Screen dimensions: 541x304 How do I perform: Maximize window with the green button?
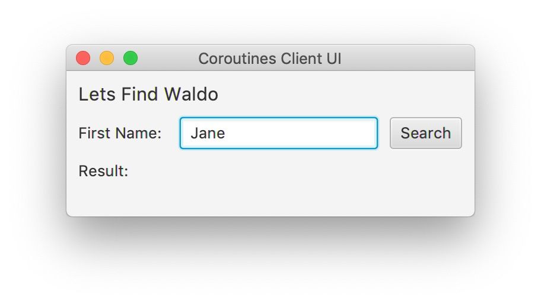(131, 59)
